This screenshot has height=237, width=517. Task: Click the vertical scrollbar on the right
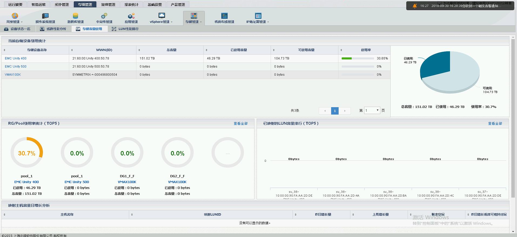[x=513, y=119]
